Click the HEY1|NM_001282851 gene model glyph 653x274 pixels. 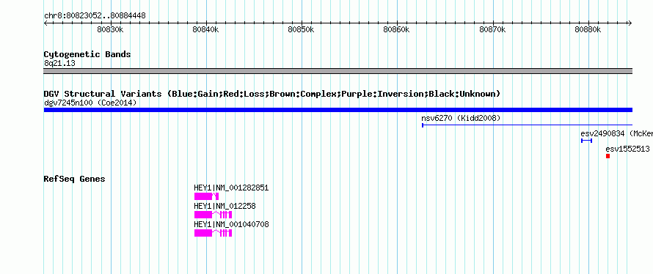tap(206, 196)
